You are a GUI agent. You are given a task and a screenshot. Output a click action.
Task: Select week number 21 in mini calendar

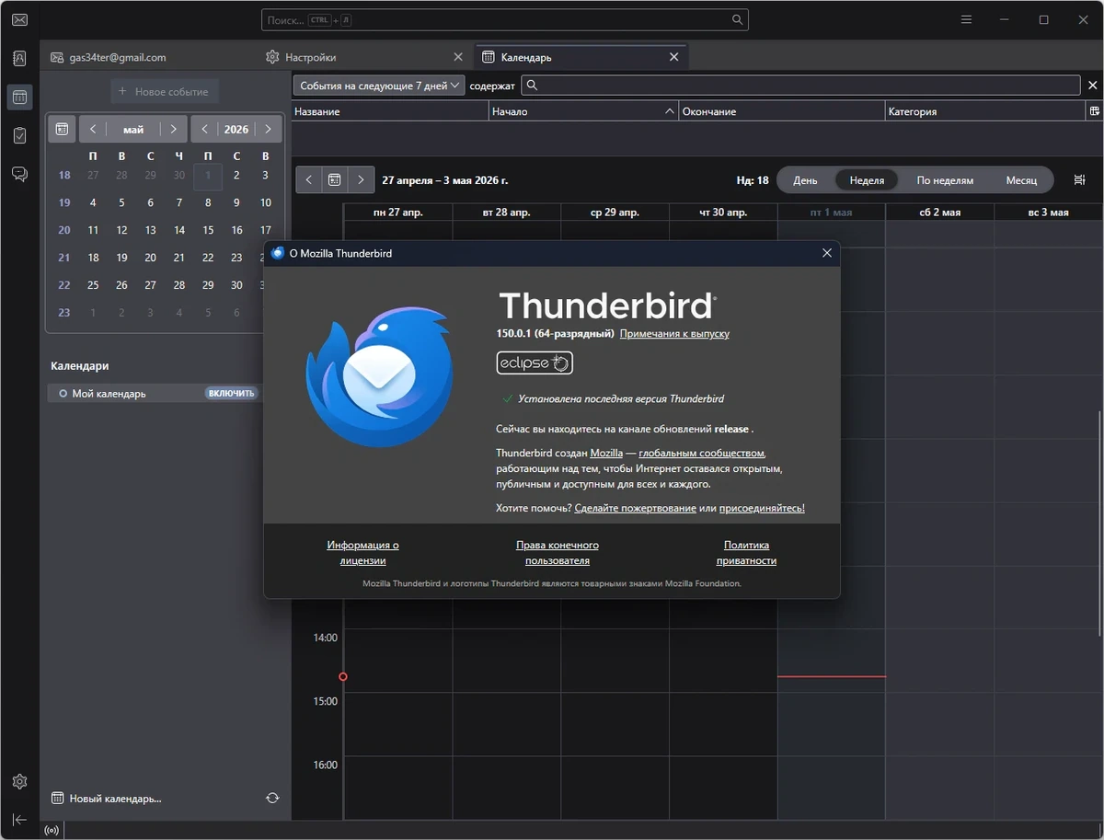coord(64,258)
